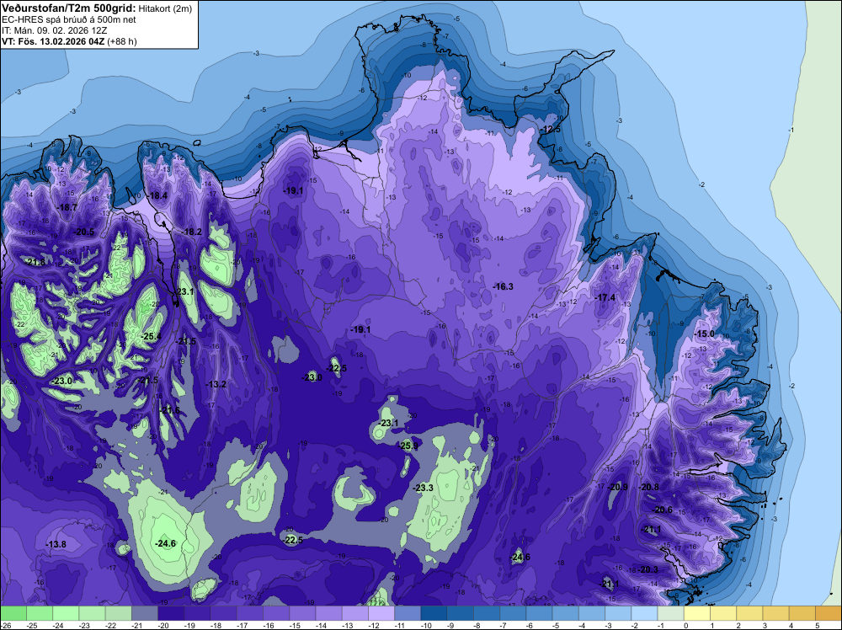The width and height of the screenshot is (842, 630).
Task: Click the "IT: Mán. 09. 02. 2026 12Z" line
Action: click(x=54, y=30)
